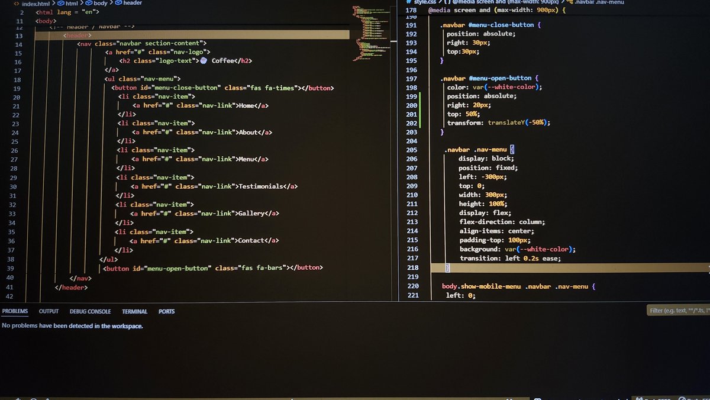Image resolution: width=710 pixels, height=400 pixels.
Task: Click the index.html breadcrumb file icon
Action: (17, 3)
